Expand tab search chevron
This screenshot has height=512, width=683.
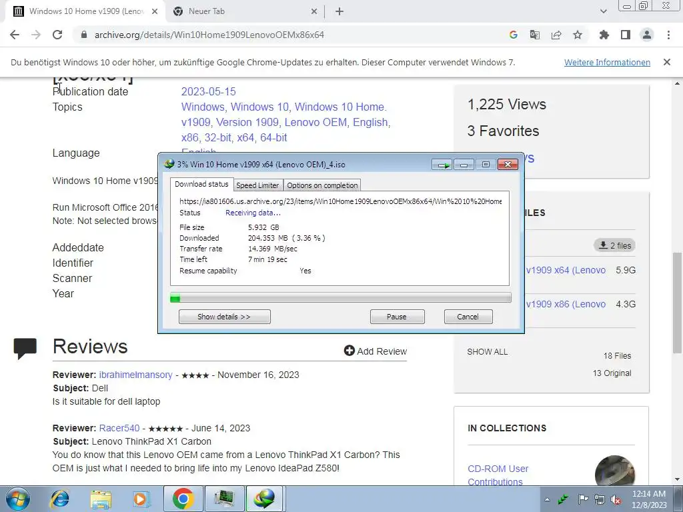[x=603, y=11]
